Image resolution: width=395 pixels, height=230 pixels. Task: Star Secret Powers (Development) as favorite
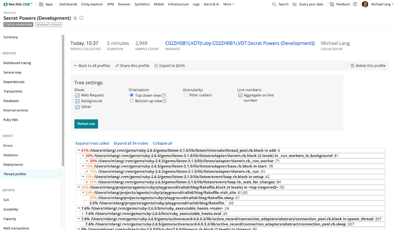pyautogui.click(x=75, y=18)
